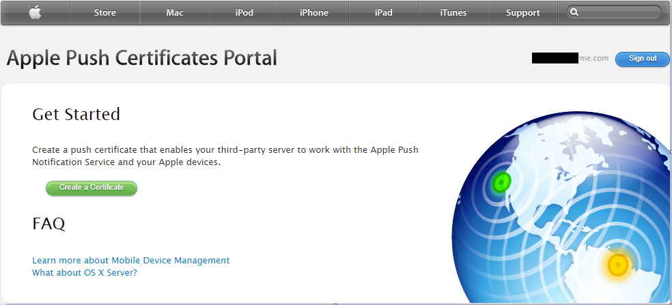This screenshot has height=305, width=672.
Task: Navigate to the iPad section
Action: pos(384,12)
